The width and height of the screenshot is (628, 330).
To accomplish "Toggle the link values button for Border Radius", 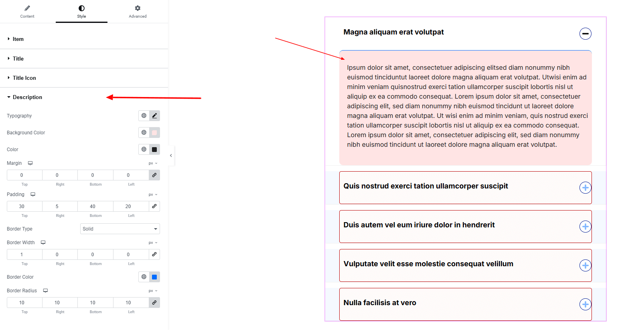I will point(154,303).
